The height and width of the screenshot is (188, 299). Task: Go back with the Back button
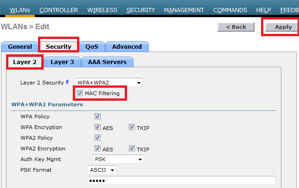[x=236, y=27]
